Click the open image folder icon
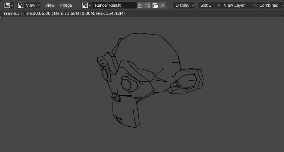Viewport: 284px width, 152px height. pos(155,5)
